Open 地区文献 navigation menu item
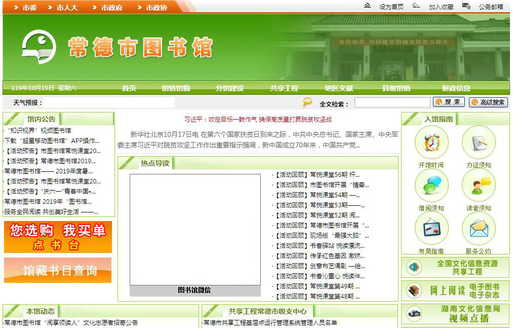The width and height of the screenshot is (513, 328). click(339, 88)
